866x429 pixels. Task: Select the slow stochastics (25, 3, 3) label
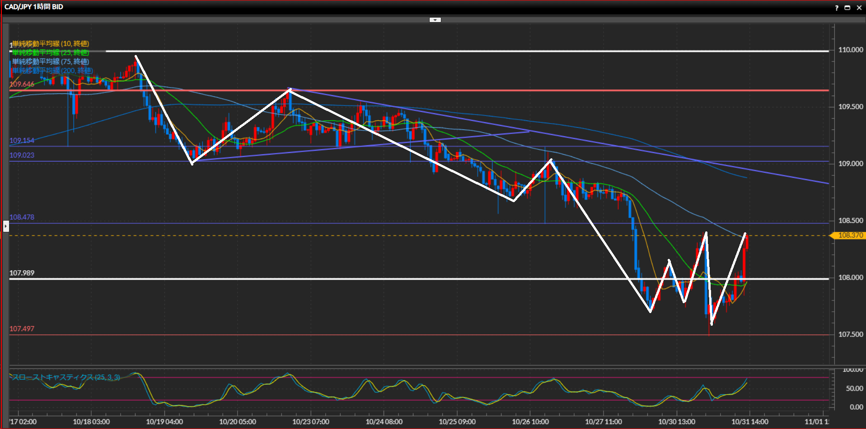click(x=66, y=377)
